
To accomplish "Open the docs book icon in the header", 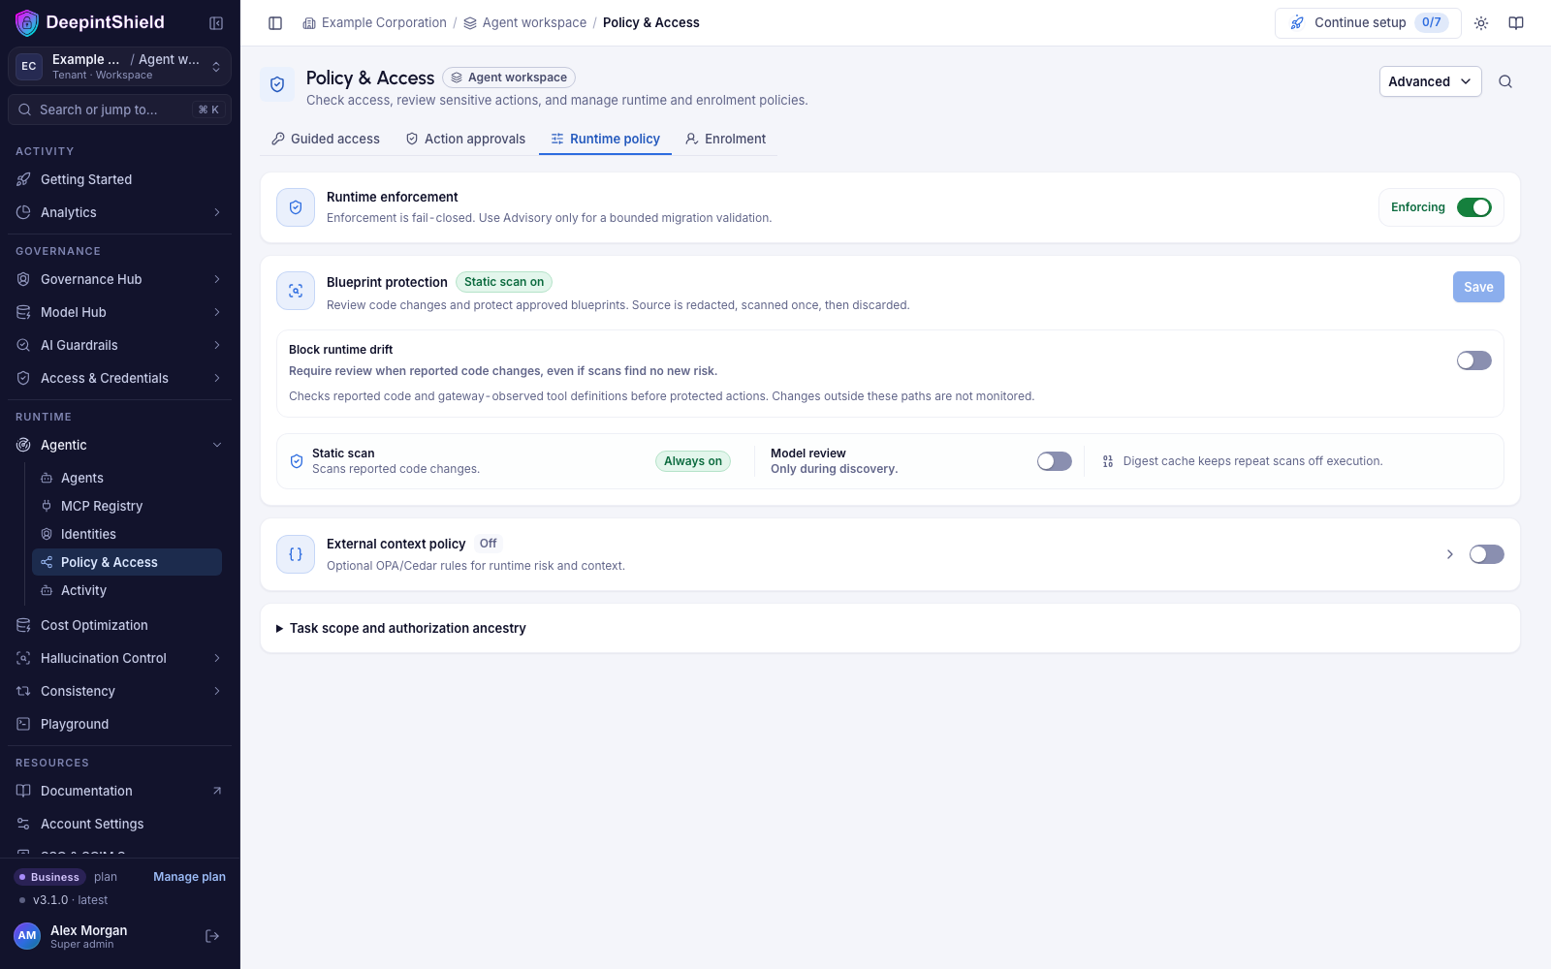I will (1516, 23).
